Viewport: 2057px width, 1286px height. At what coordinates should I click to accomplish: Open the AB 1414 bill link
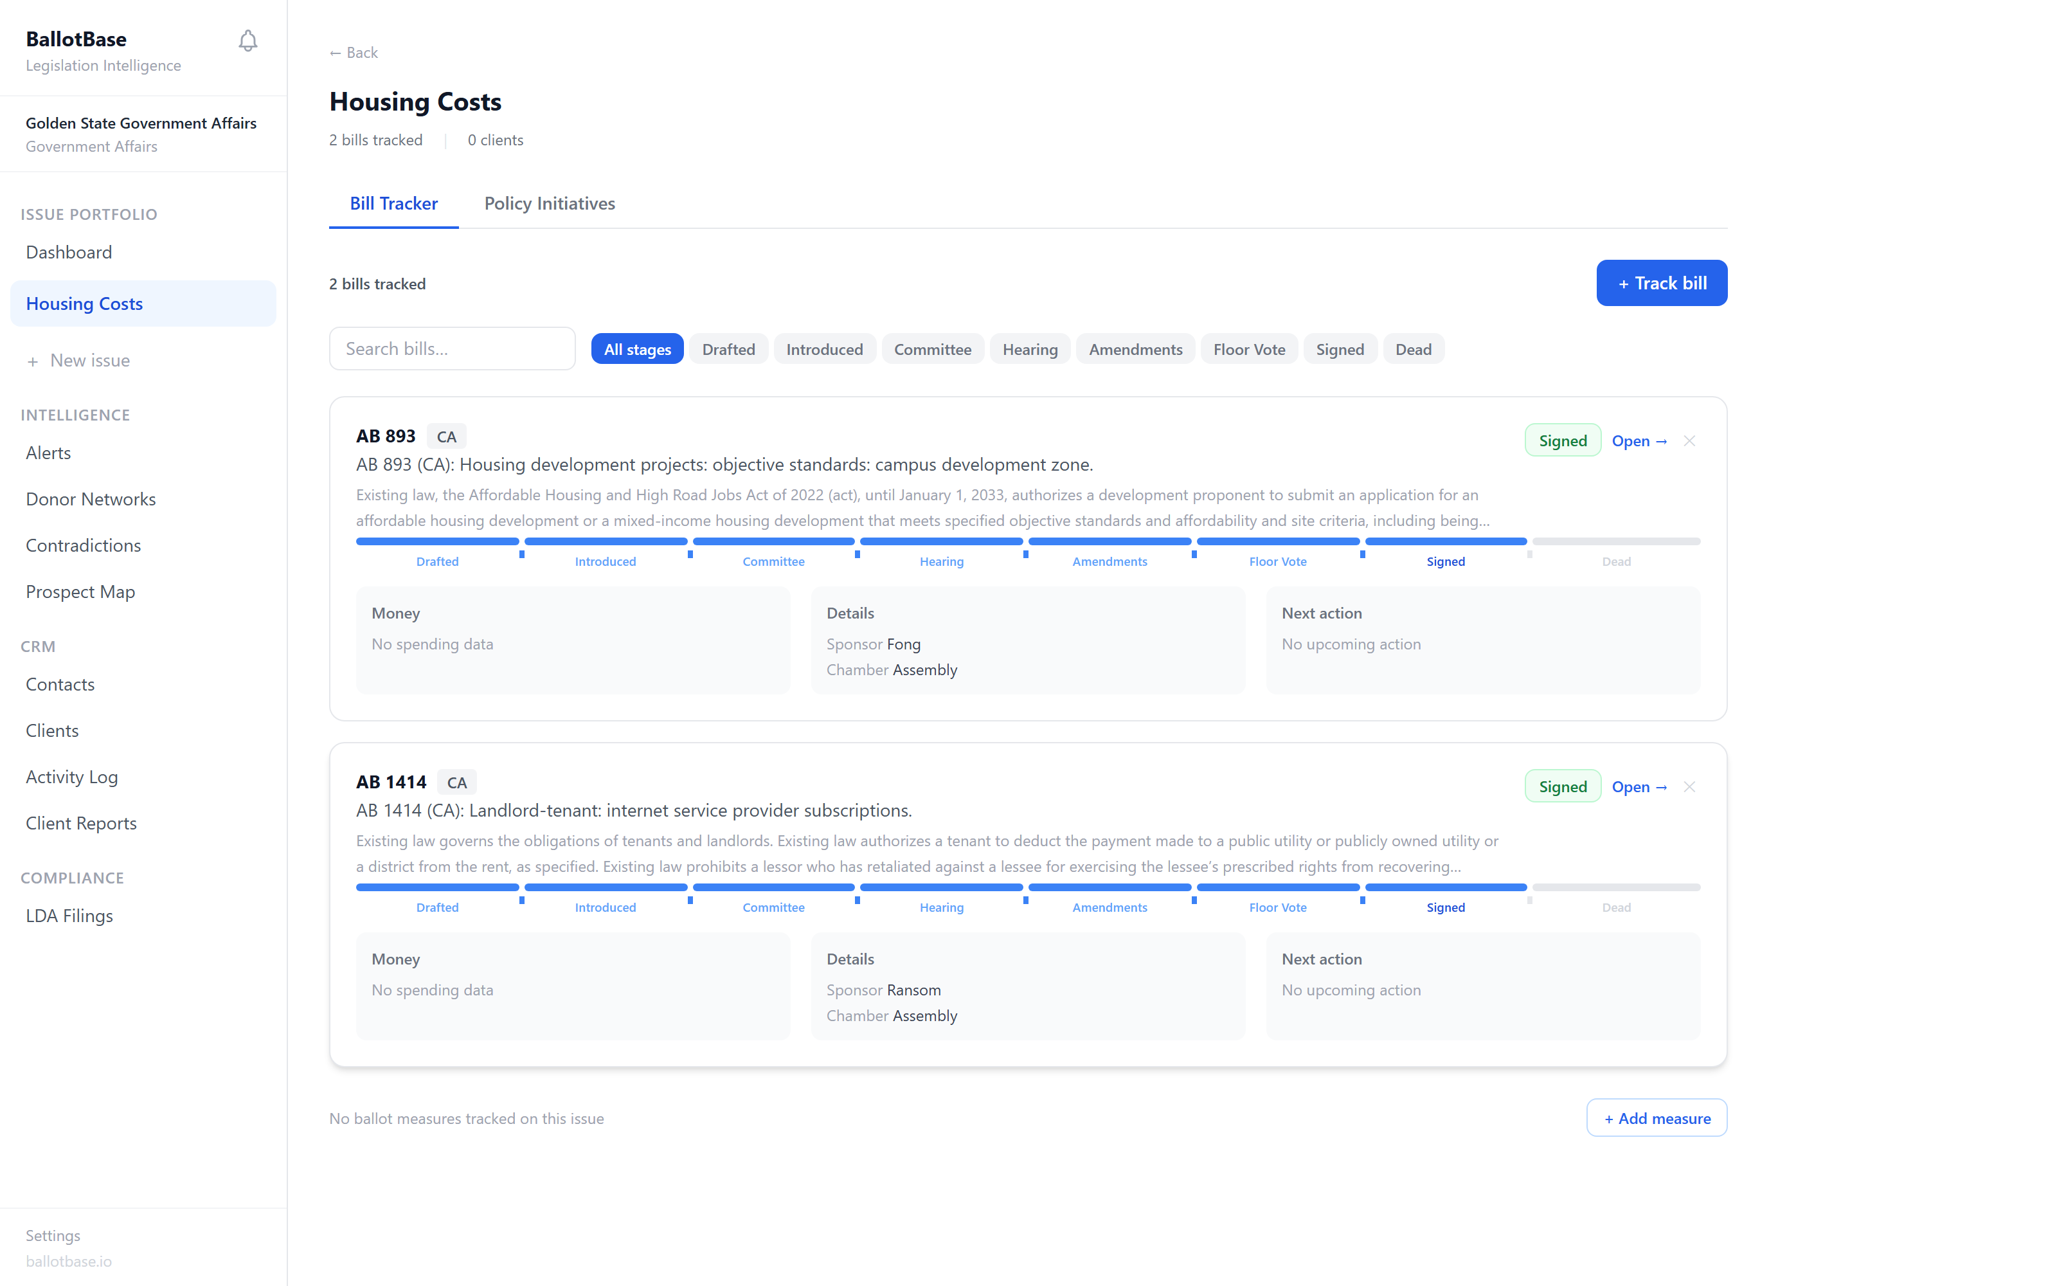[x=1639, y=787]
